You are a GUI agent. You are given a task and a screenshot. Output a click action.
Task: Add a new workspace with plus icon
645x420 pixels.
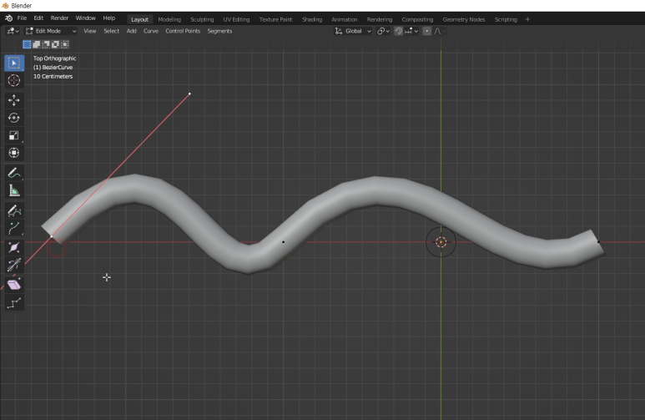(x=527, y=19)
